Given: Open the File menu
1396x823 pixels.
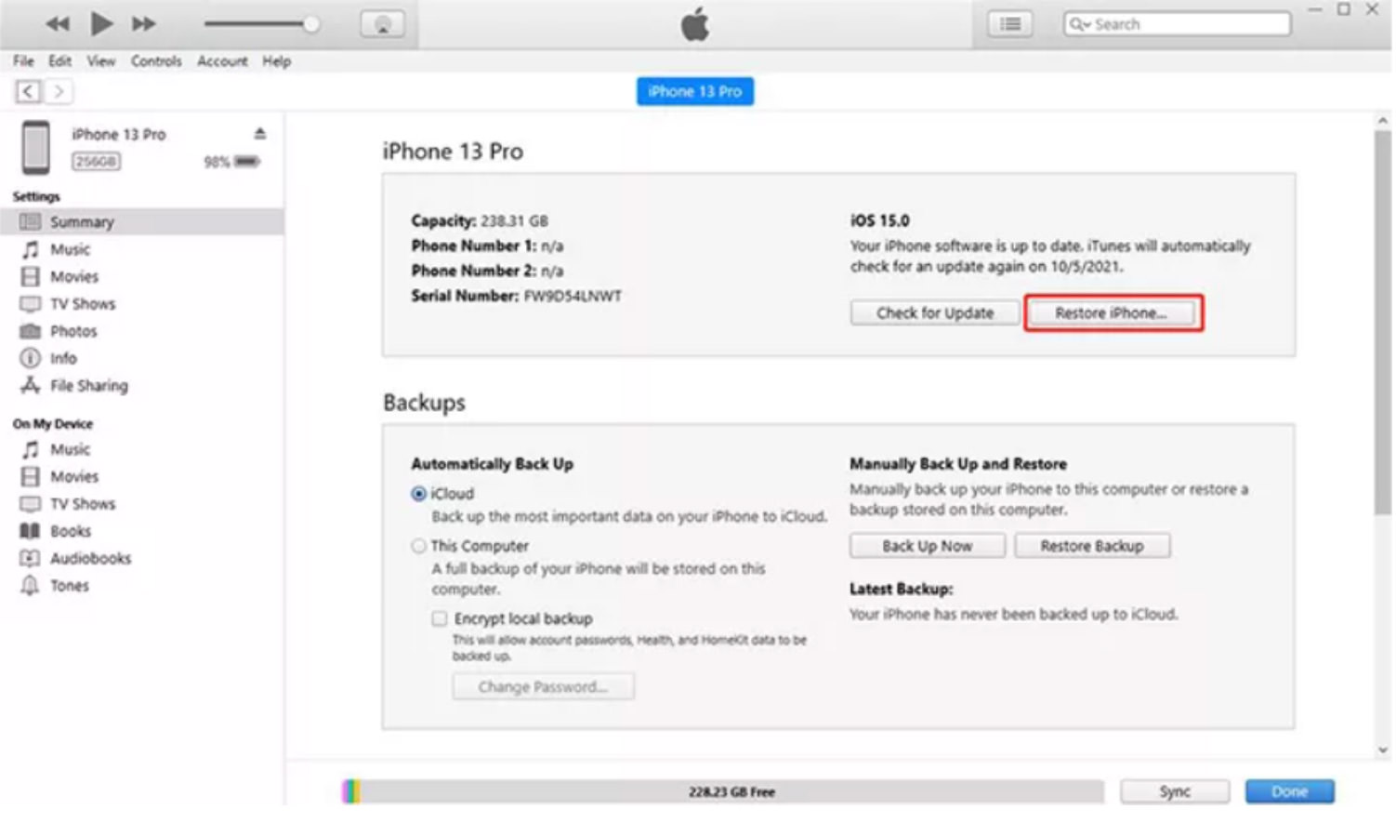Looking at the screenshot, I should (23, 61).
